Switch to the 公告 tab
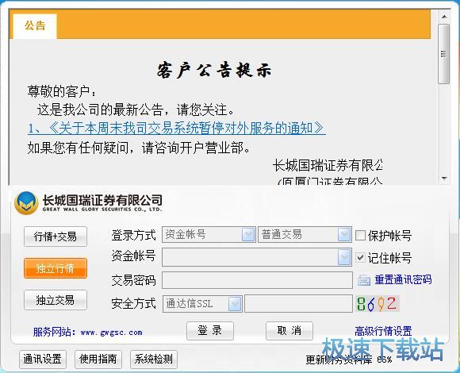This screenshot has width=460, height=373. click(35, 25)
